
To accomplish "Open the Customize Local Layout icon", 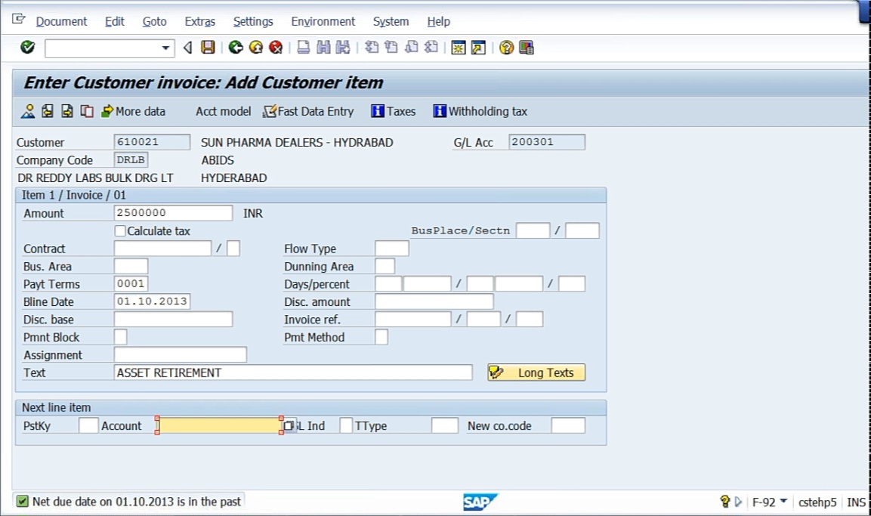I will [x=526, y=48].
